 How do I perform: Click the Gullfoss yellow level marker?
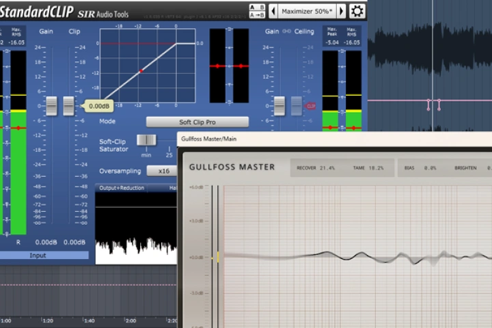coord(218,257)
